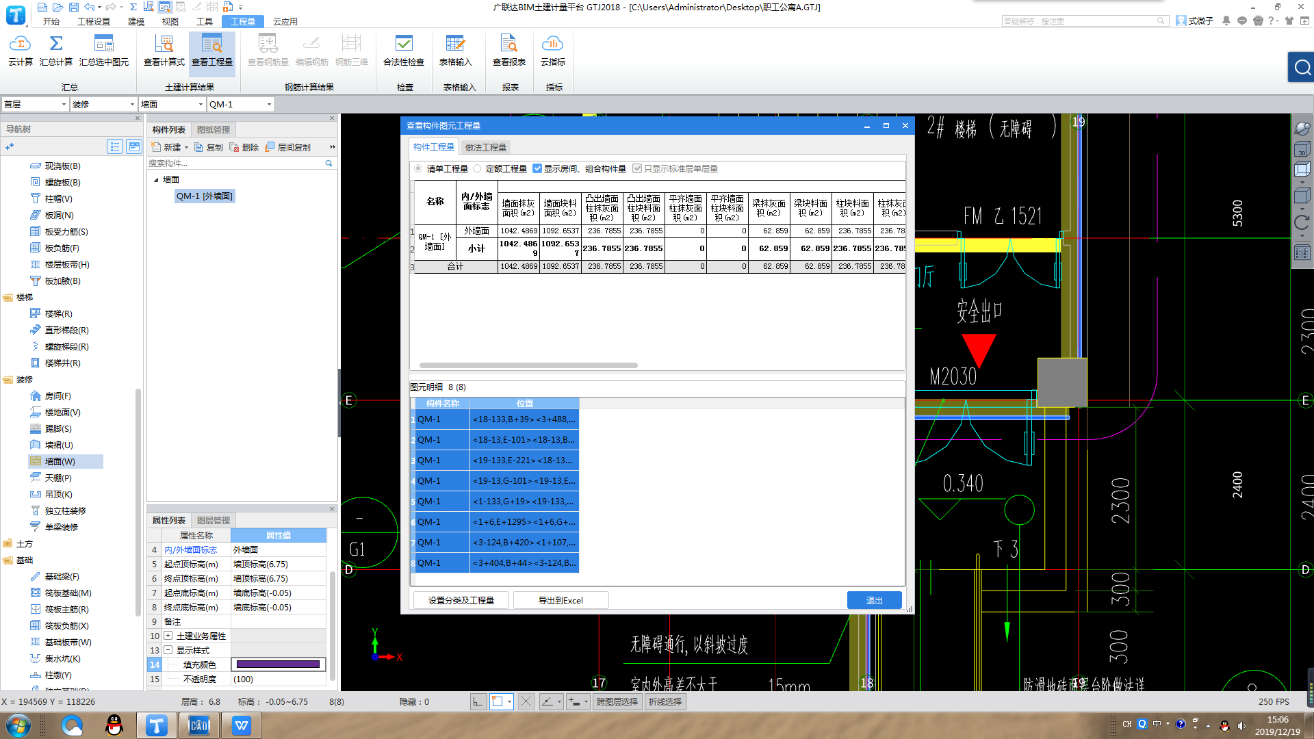This screenshot has height=739, width=1314.
Task: Open the 工程设置 ribbon tab
Action: 94,21
